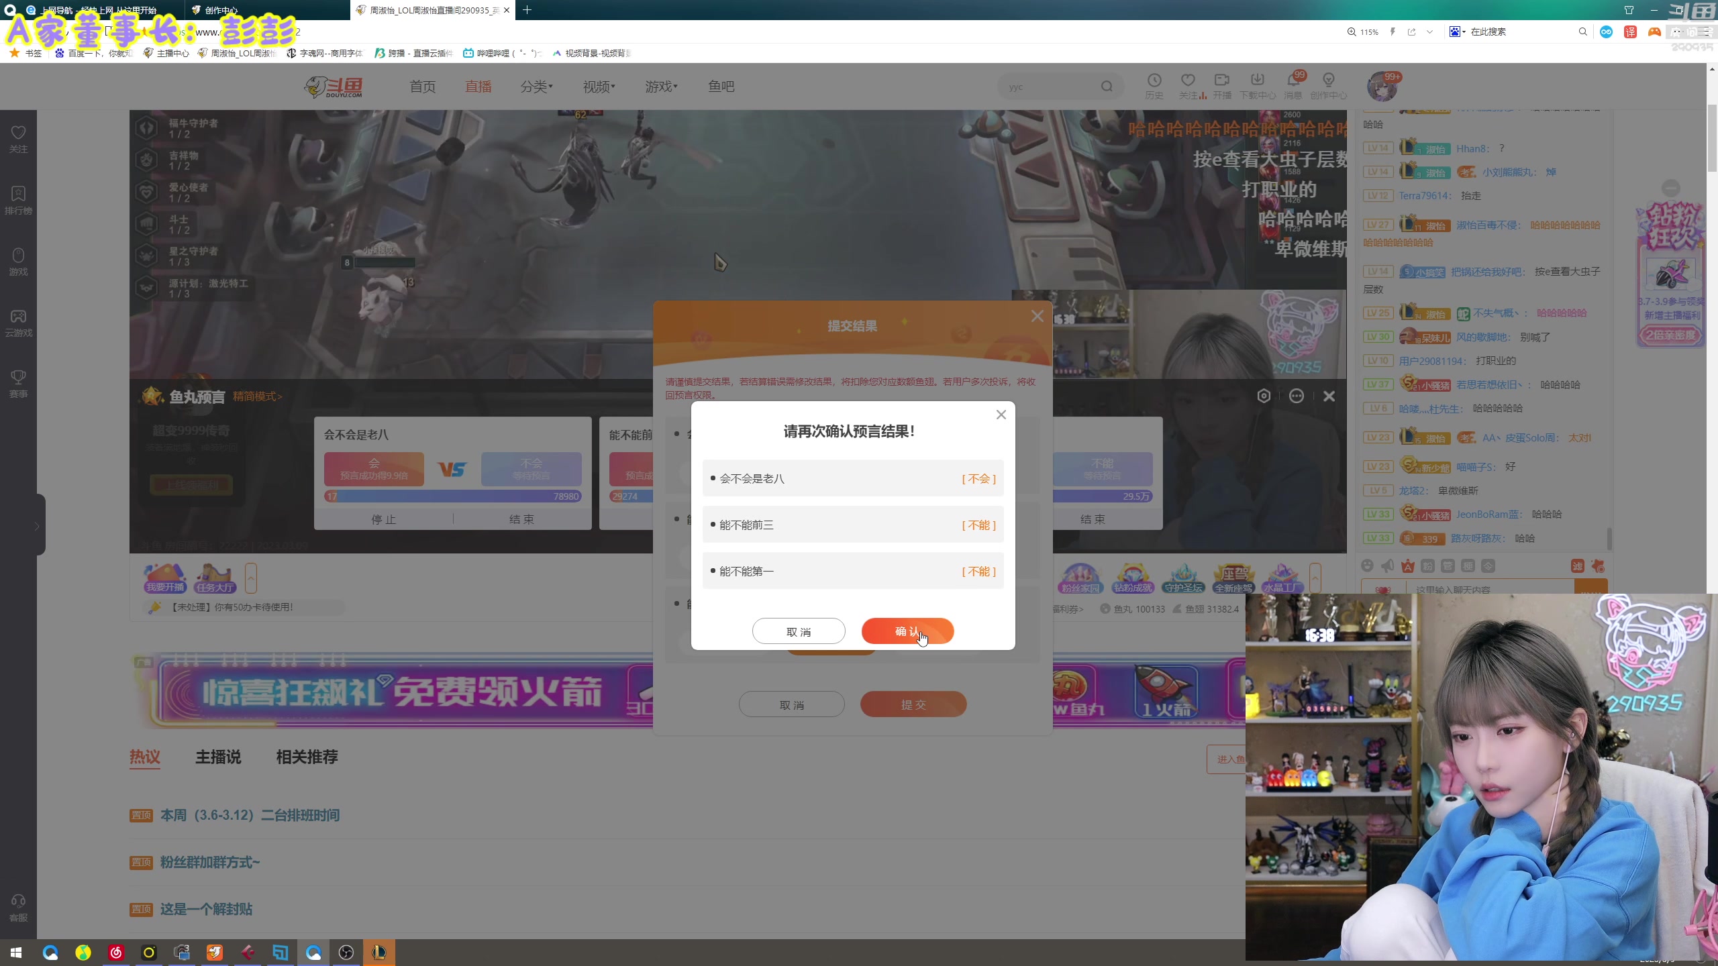Click the 滤 filter icon in chat toolbar
The image size is (1718, 966).
tap(1578, 566)
